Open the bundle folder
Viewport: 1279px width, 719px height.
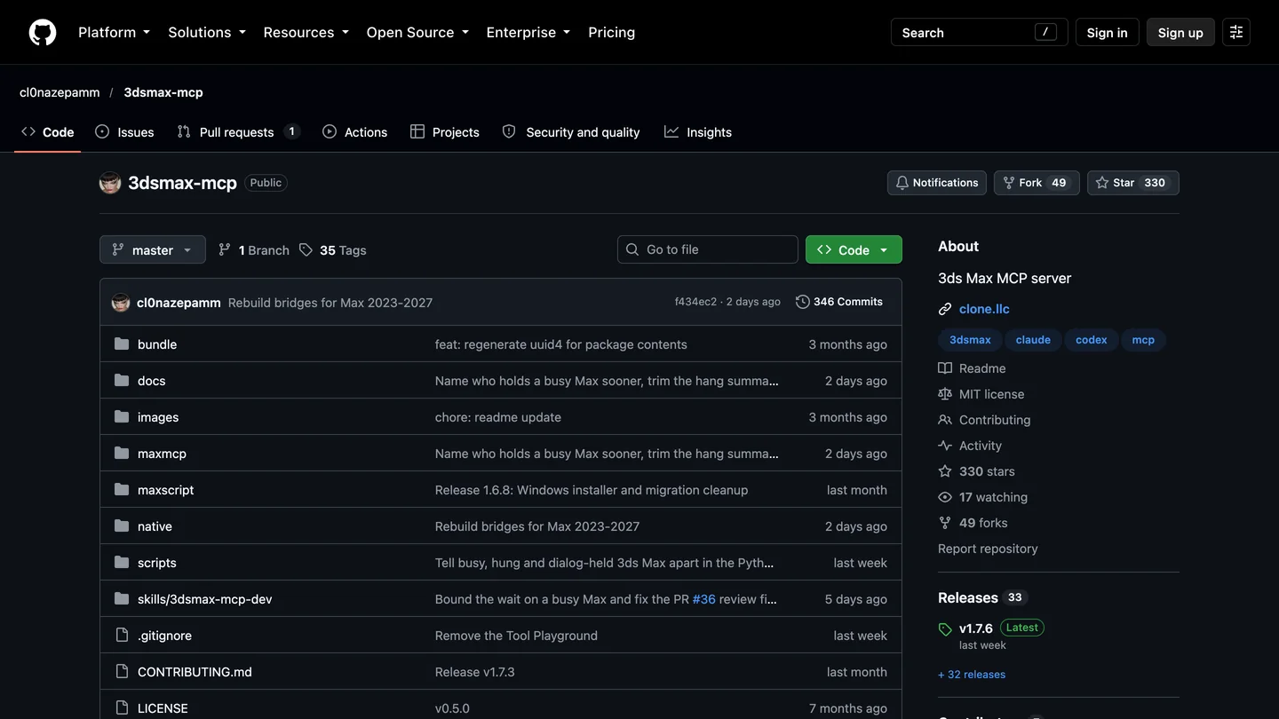point(157,344)
